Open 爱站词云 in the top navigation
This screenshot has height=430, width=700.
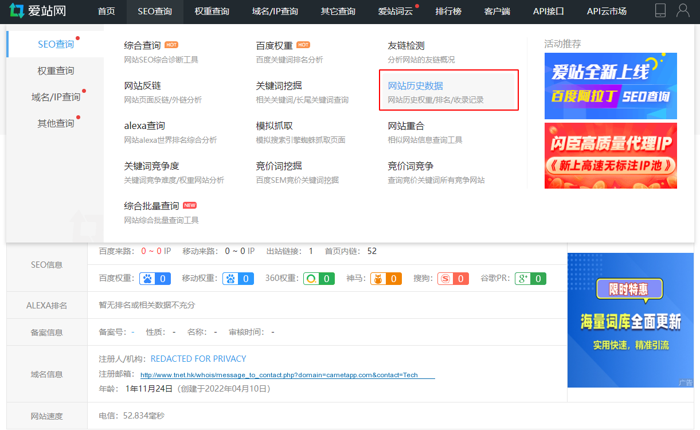396,11
